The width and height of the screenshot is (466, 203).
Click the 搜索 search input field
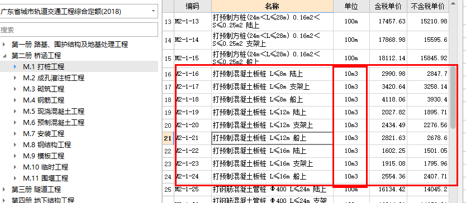click(78, 30)
